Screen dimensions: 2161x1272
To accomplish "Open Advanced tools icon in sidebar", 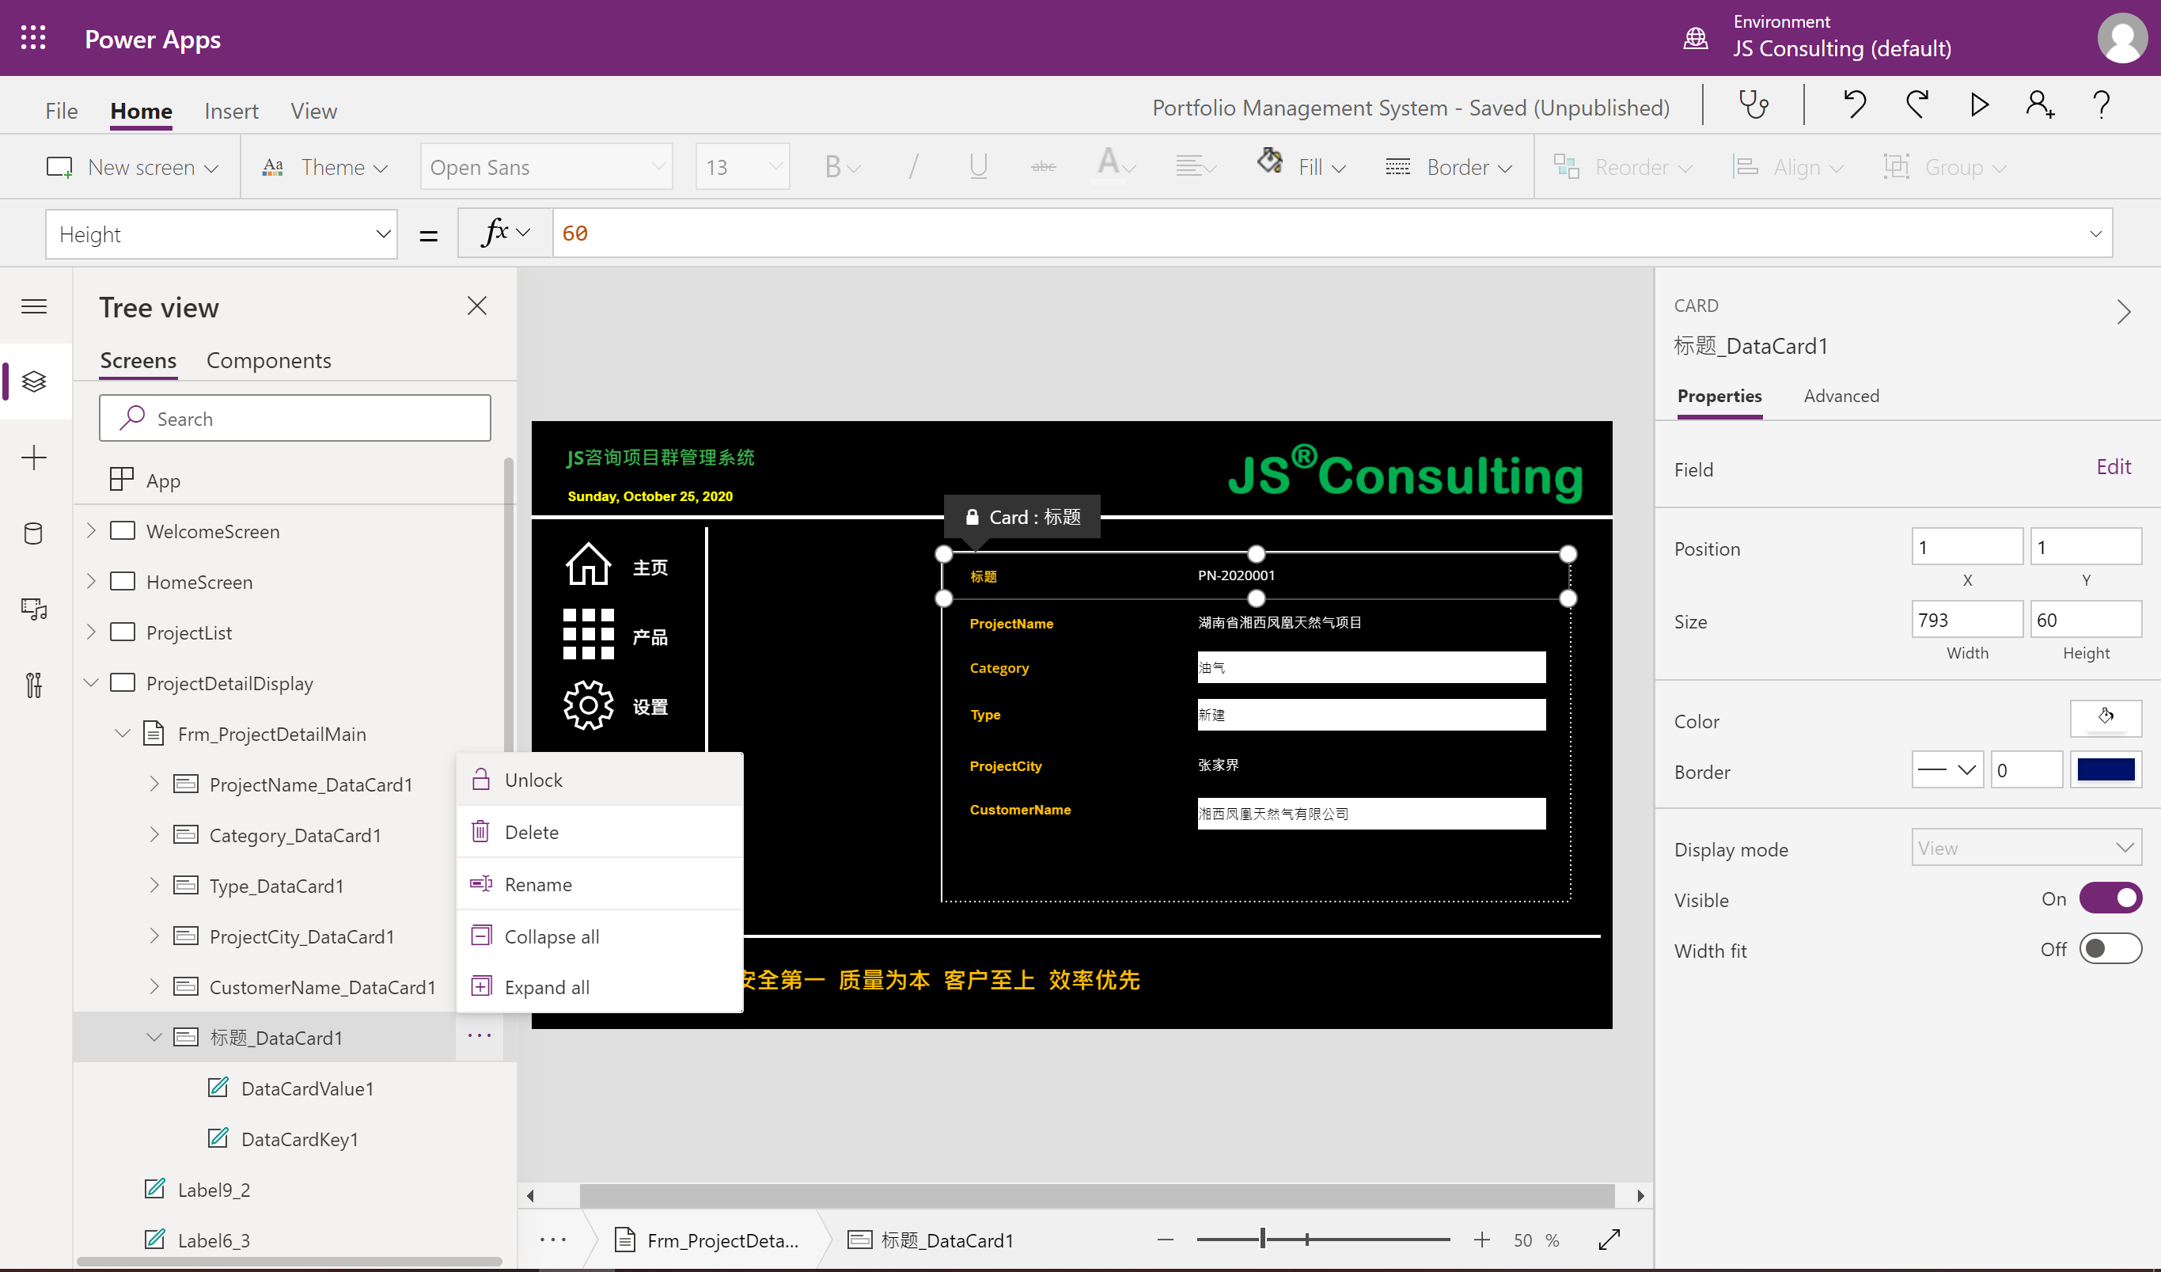I will [34, 685].
